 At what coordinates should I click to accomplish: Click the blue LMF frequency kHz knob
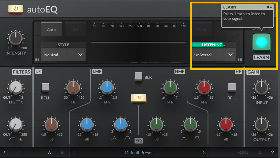[x=107, y=87]
